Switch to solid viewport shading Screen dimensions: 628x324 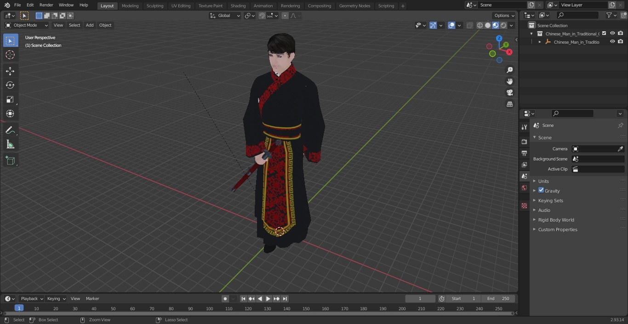pyautogui.click(x=488, y=25)
